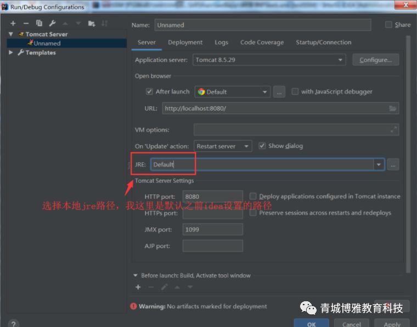Click the HTTP port field

coord(213,197)
